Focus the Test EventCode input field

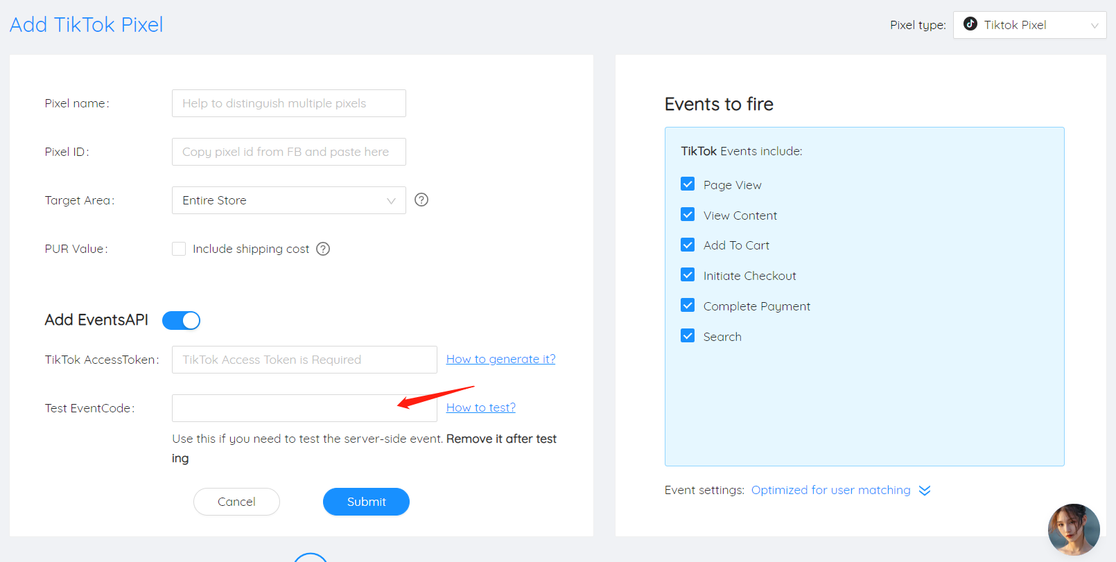point(304,408)
